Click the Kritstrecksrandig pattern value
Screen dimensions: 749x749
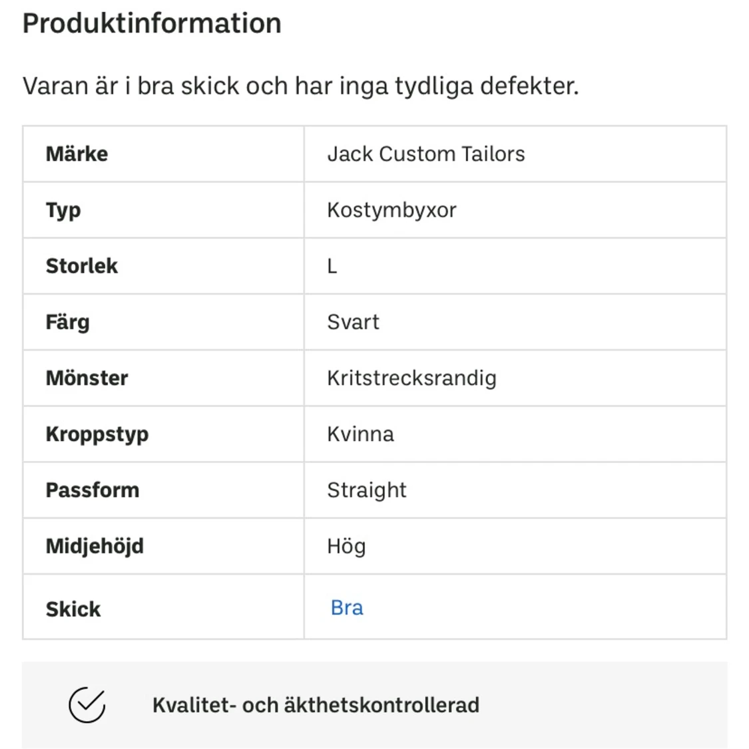point(411,378)
